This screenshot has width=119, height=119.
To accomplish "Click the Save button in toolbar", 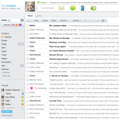I will click(36, 20).
